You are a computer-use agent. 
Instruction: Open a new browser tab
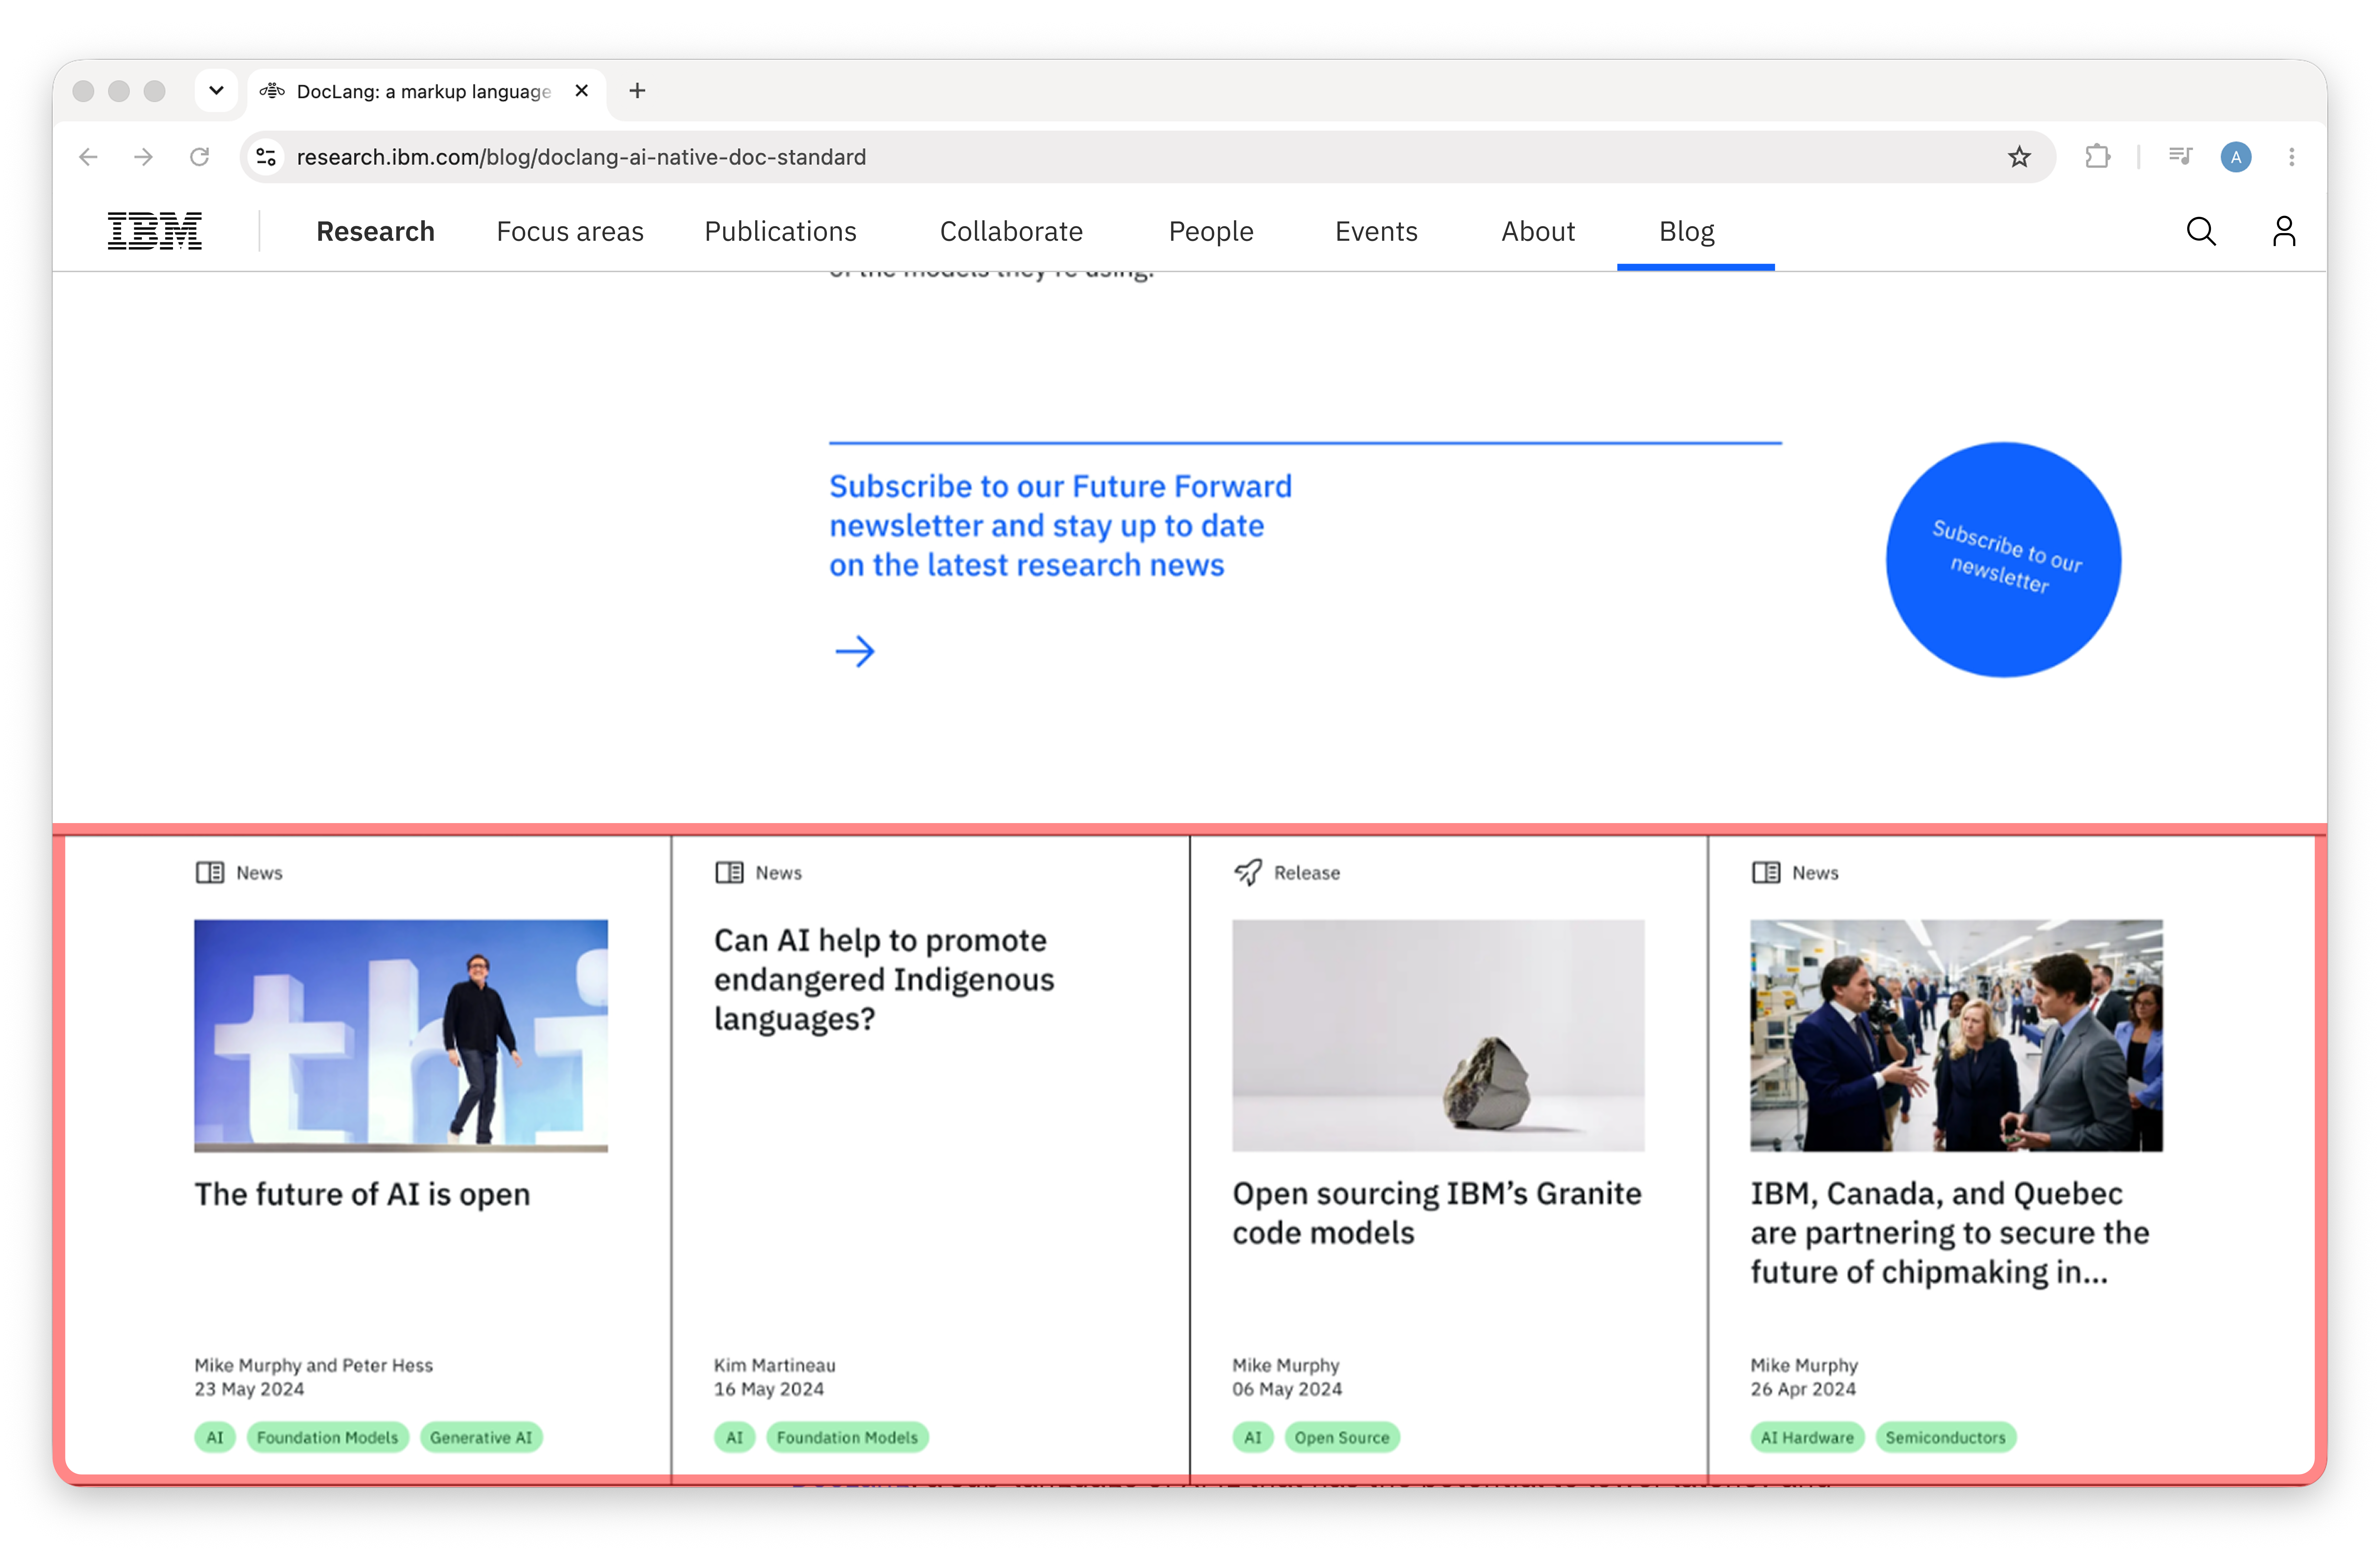(637, 91)
